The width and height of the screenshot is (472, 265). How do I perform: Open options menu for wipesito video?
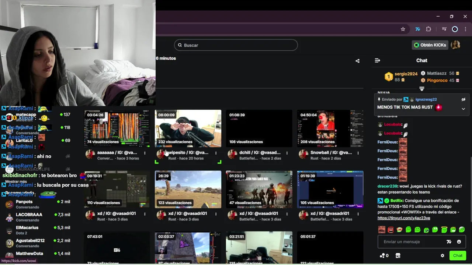216,153
